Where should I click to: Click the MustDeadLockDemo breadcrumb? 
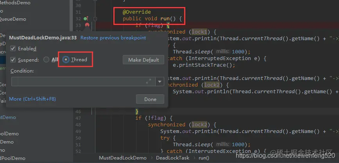(x=123, y=158)
